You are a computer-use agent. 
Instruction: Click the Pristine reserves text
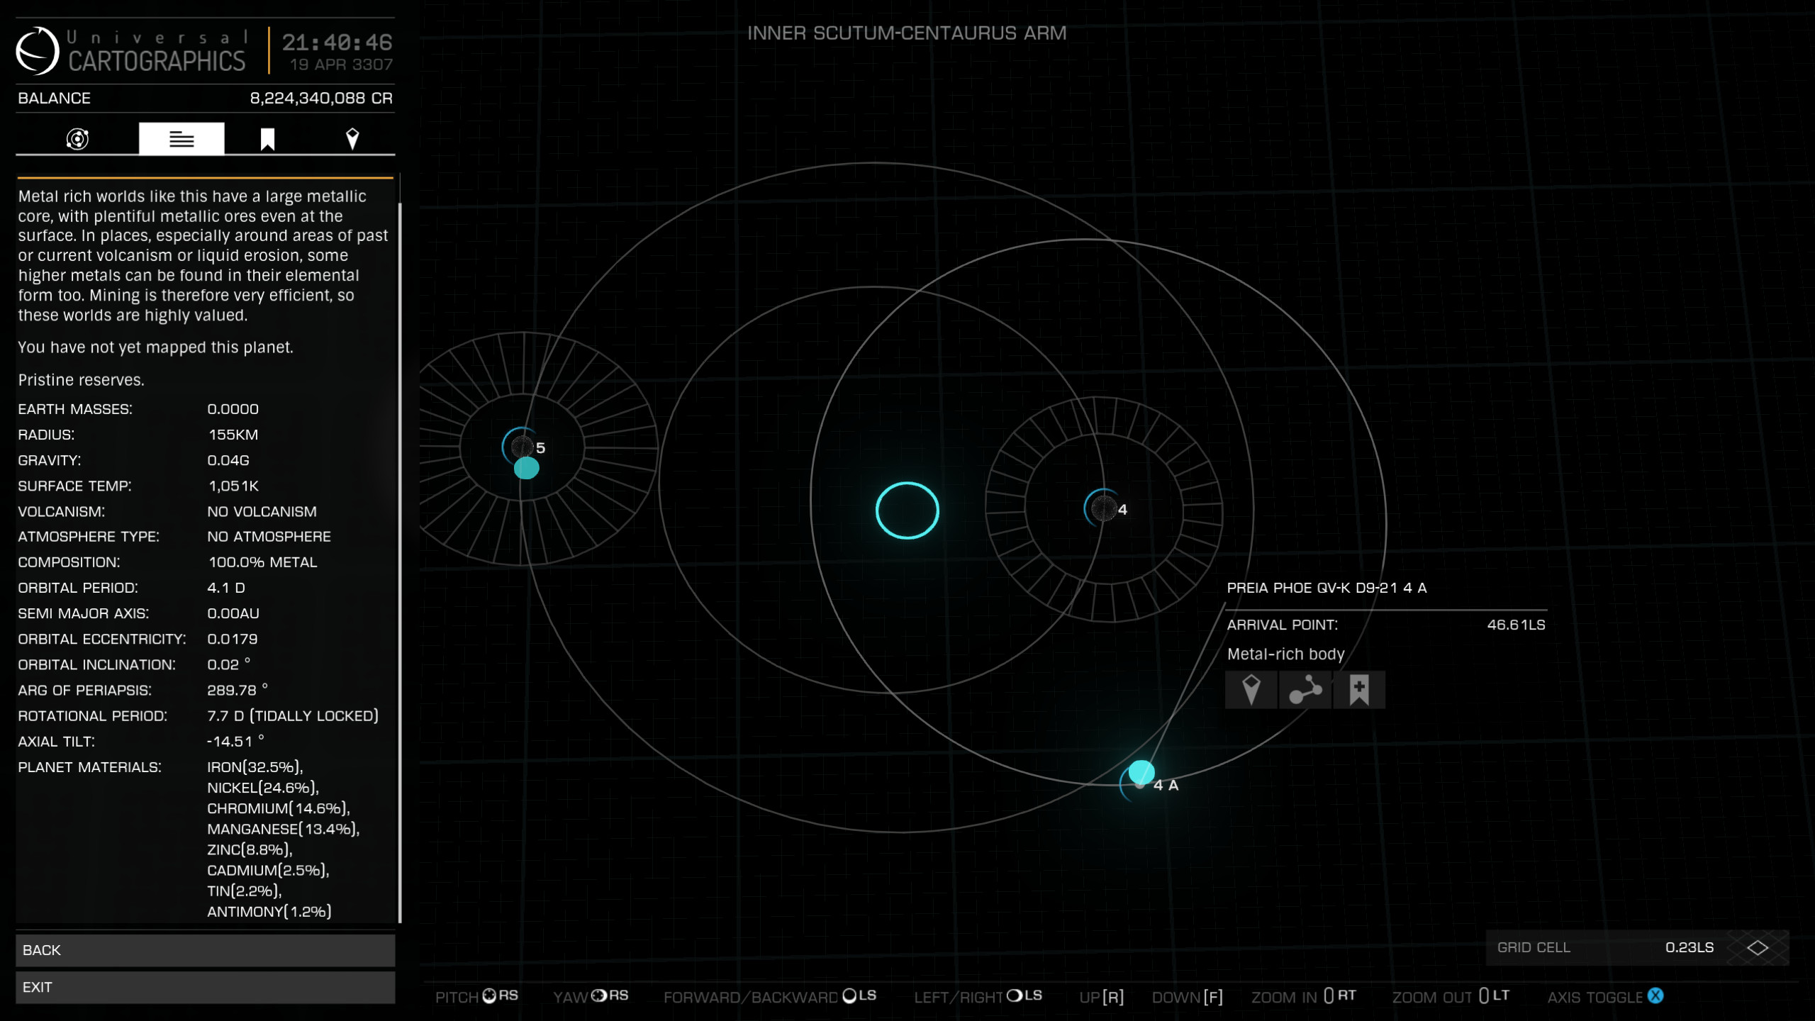point(82,380)
